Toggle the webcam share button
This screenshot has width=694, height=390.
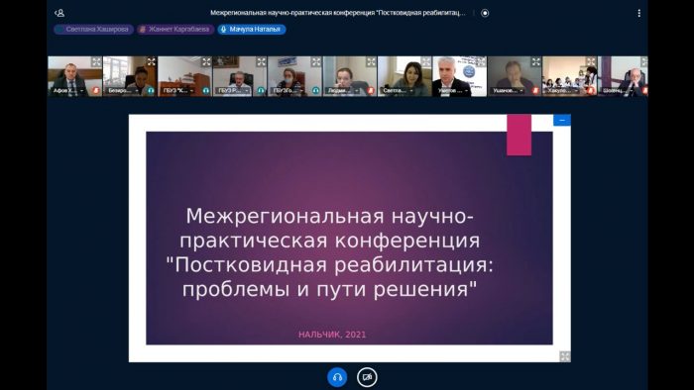pyautogui.click(x=367, y=377)
